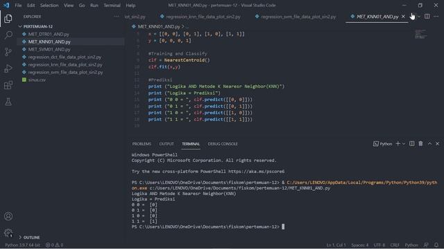Switch to DEBUG CONSOLE tab

click(223, 144)
